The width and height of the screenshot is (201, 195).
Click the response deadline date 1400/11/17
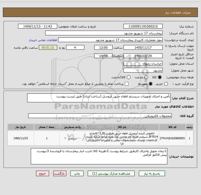143,47
